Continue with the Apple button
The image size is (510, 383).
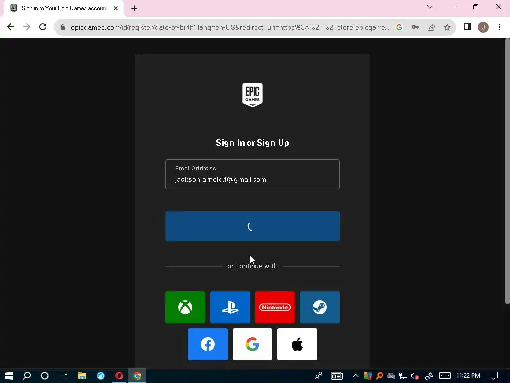tap(297, 344)
